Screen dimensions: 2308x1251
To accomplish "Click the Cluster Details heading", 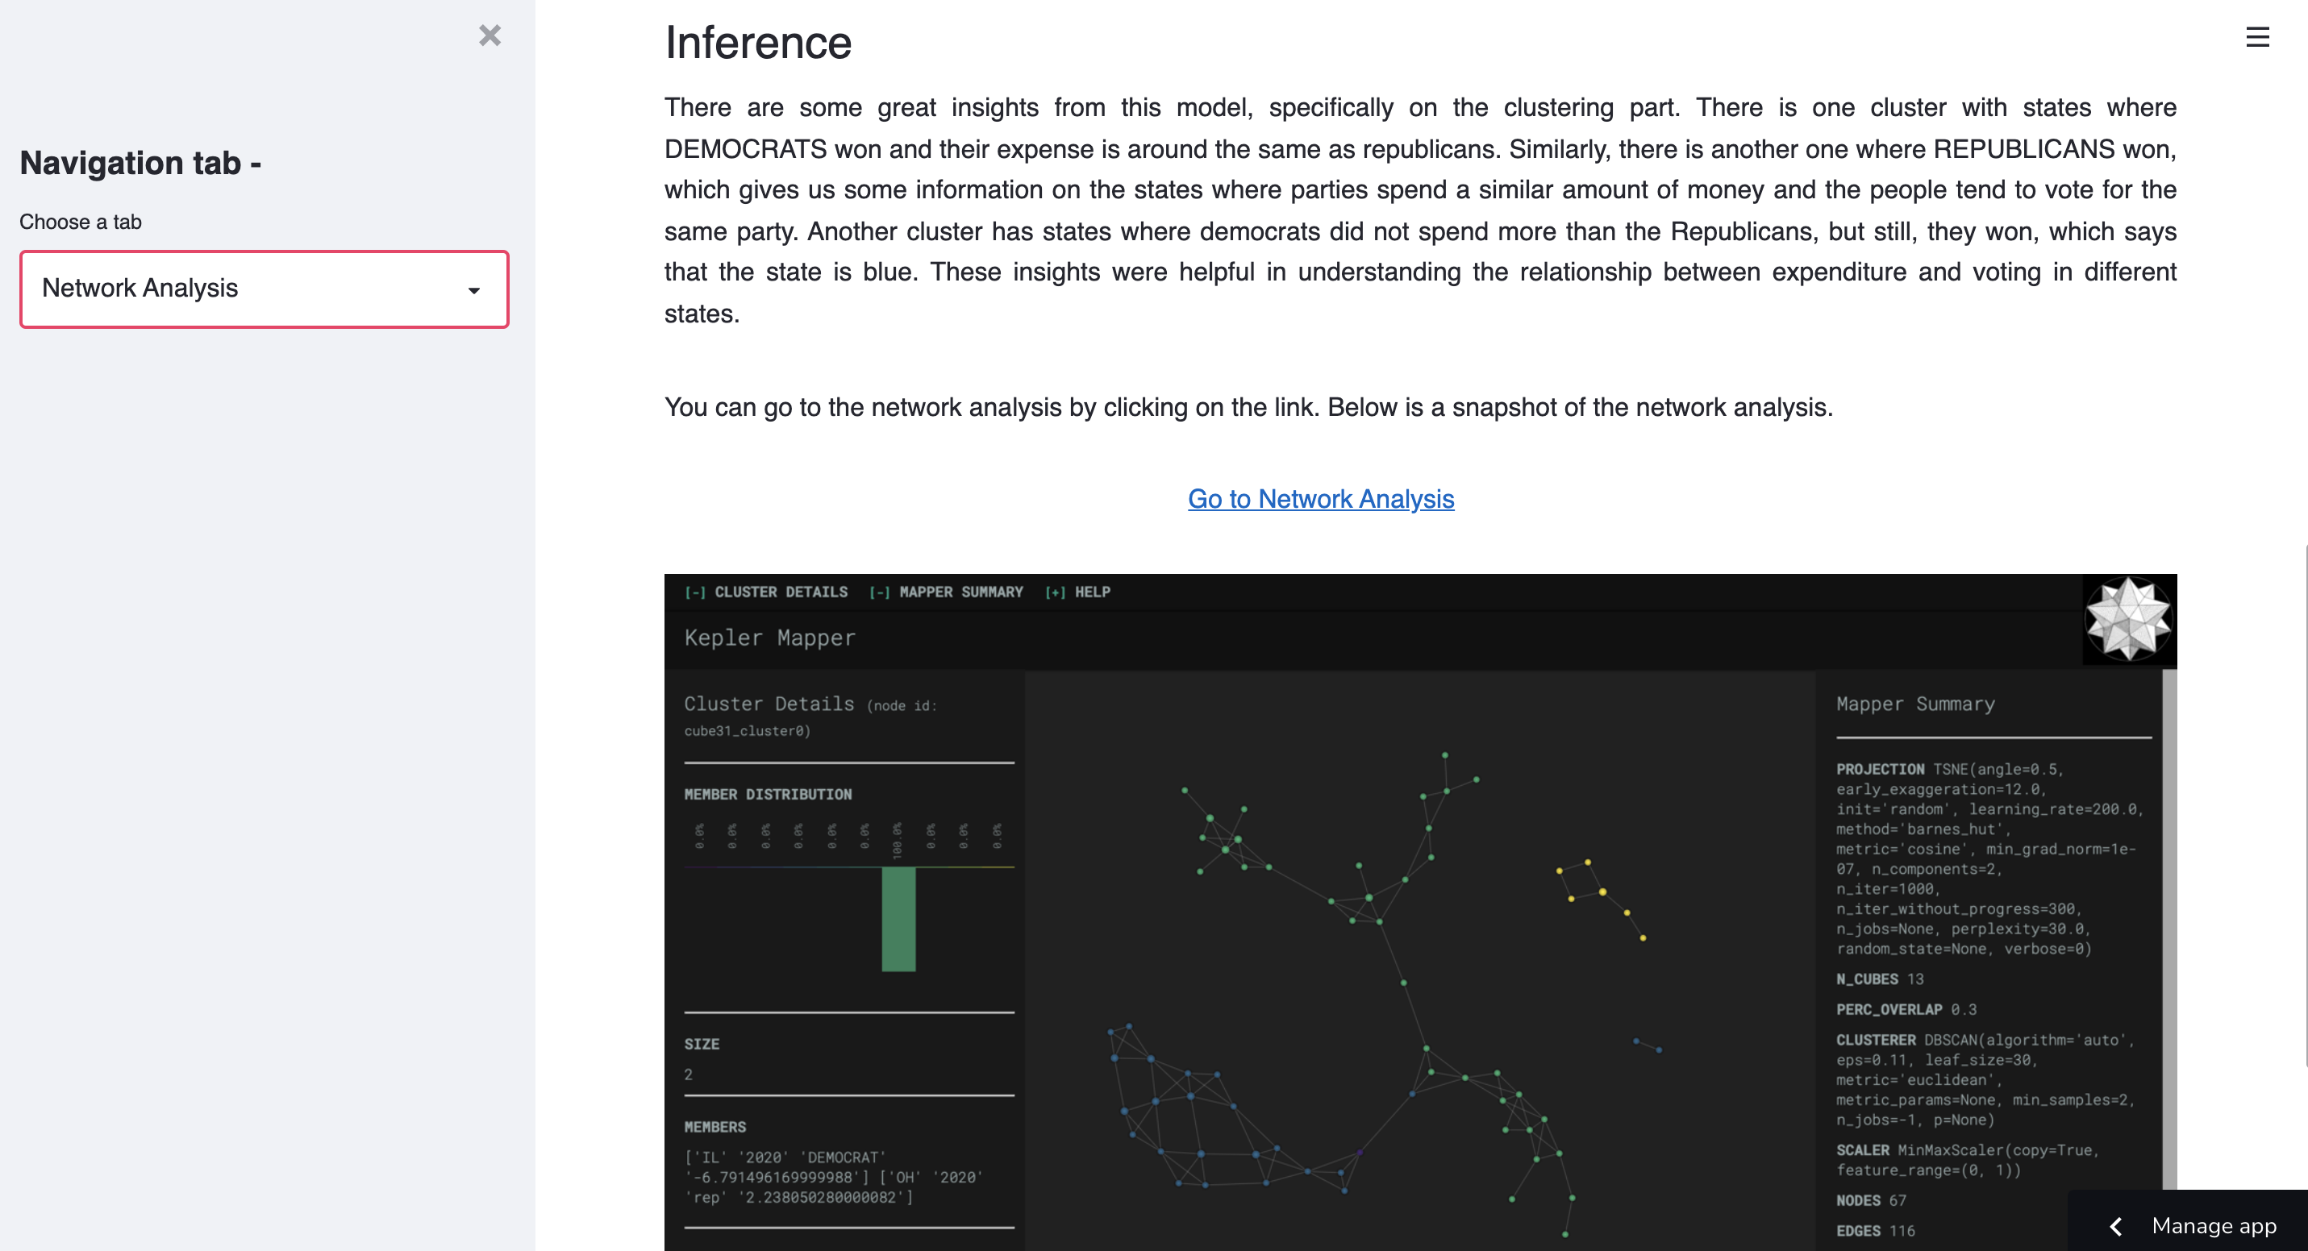I will (x=769, y=704).
